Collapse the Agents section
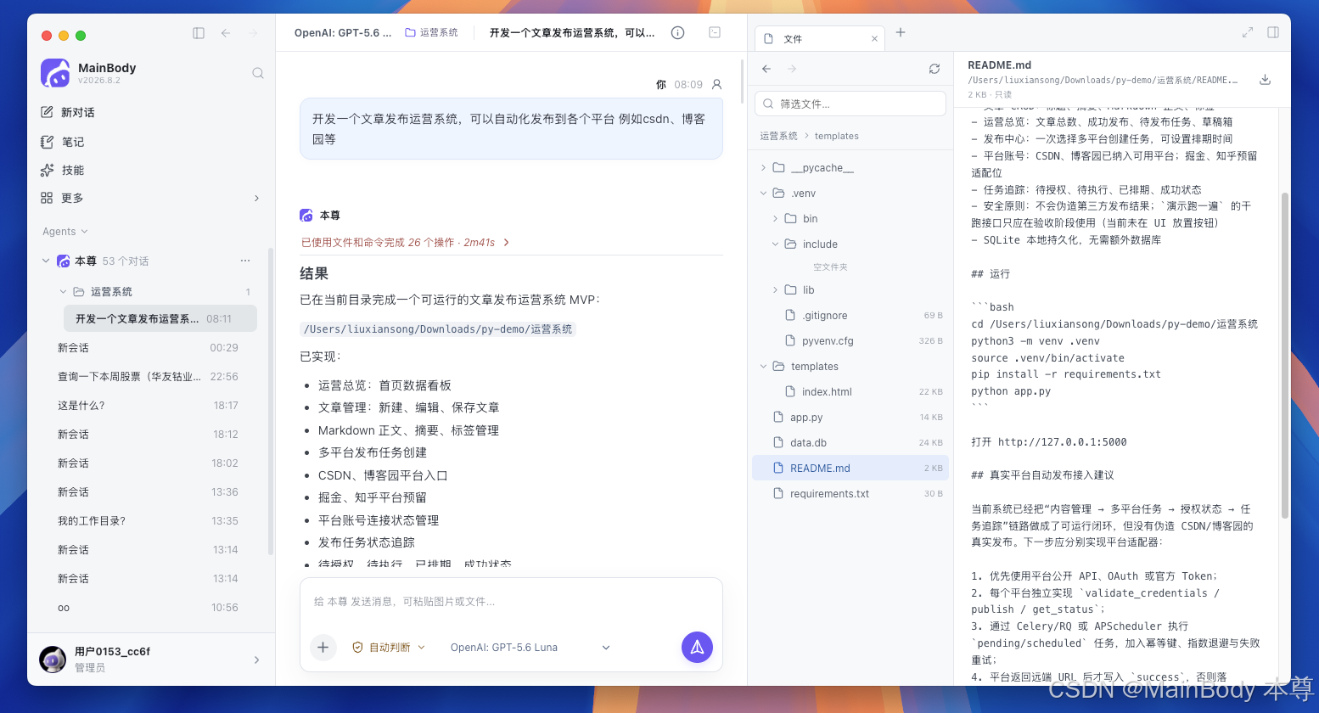Image resolution: width=1319 pixels, height=713 pixels. (65, 232)
